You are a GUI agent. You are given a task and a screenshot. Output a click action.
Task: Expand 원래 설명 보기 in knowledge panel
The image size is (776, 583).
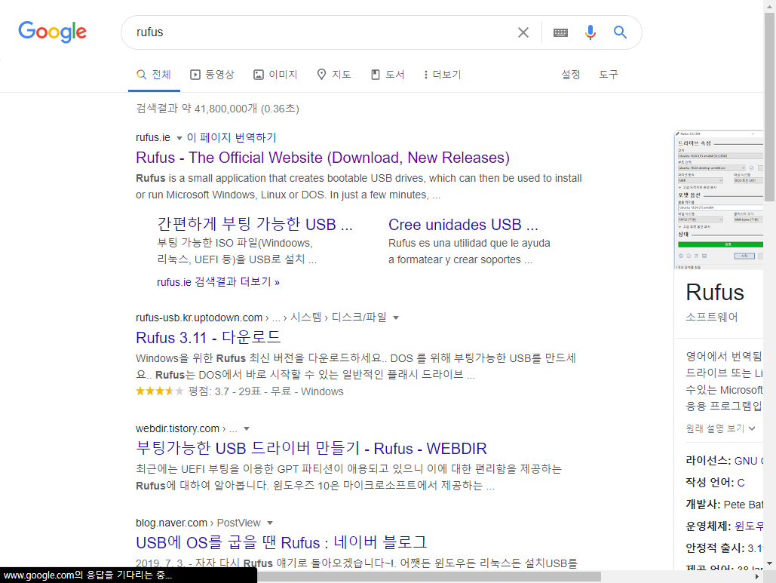tap(721, 428)
